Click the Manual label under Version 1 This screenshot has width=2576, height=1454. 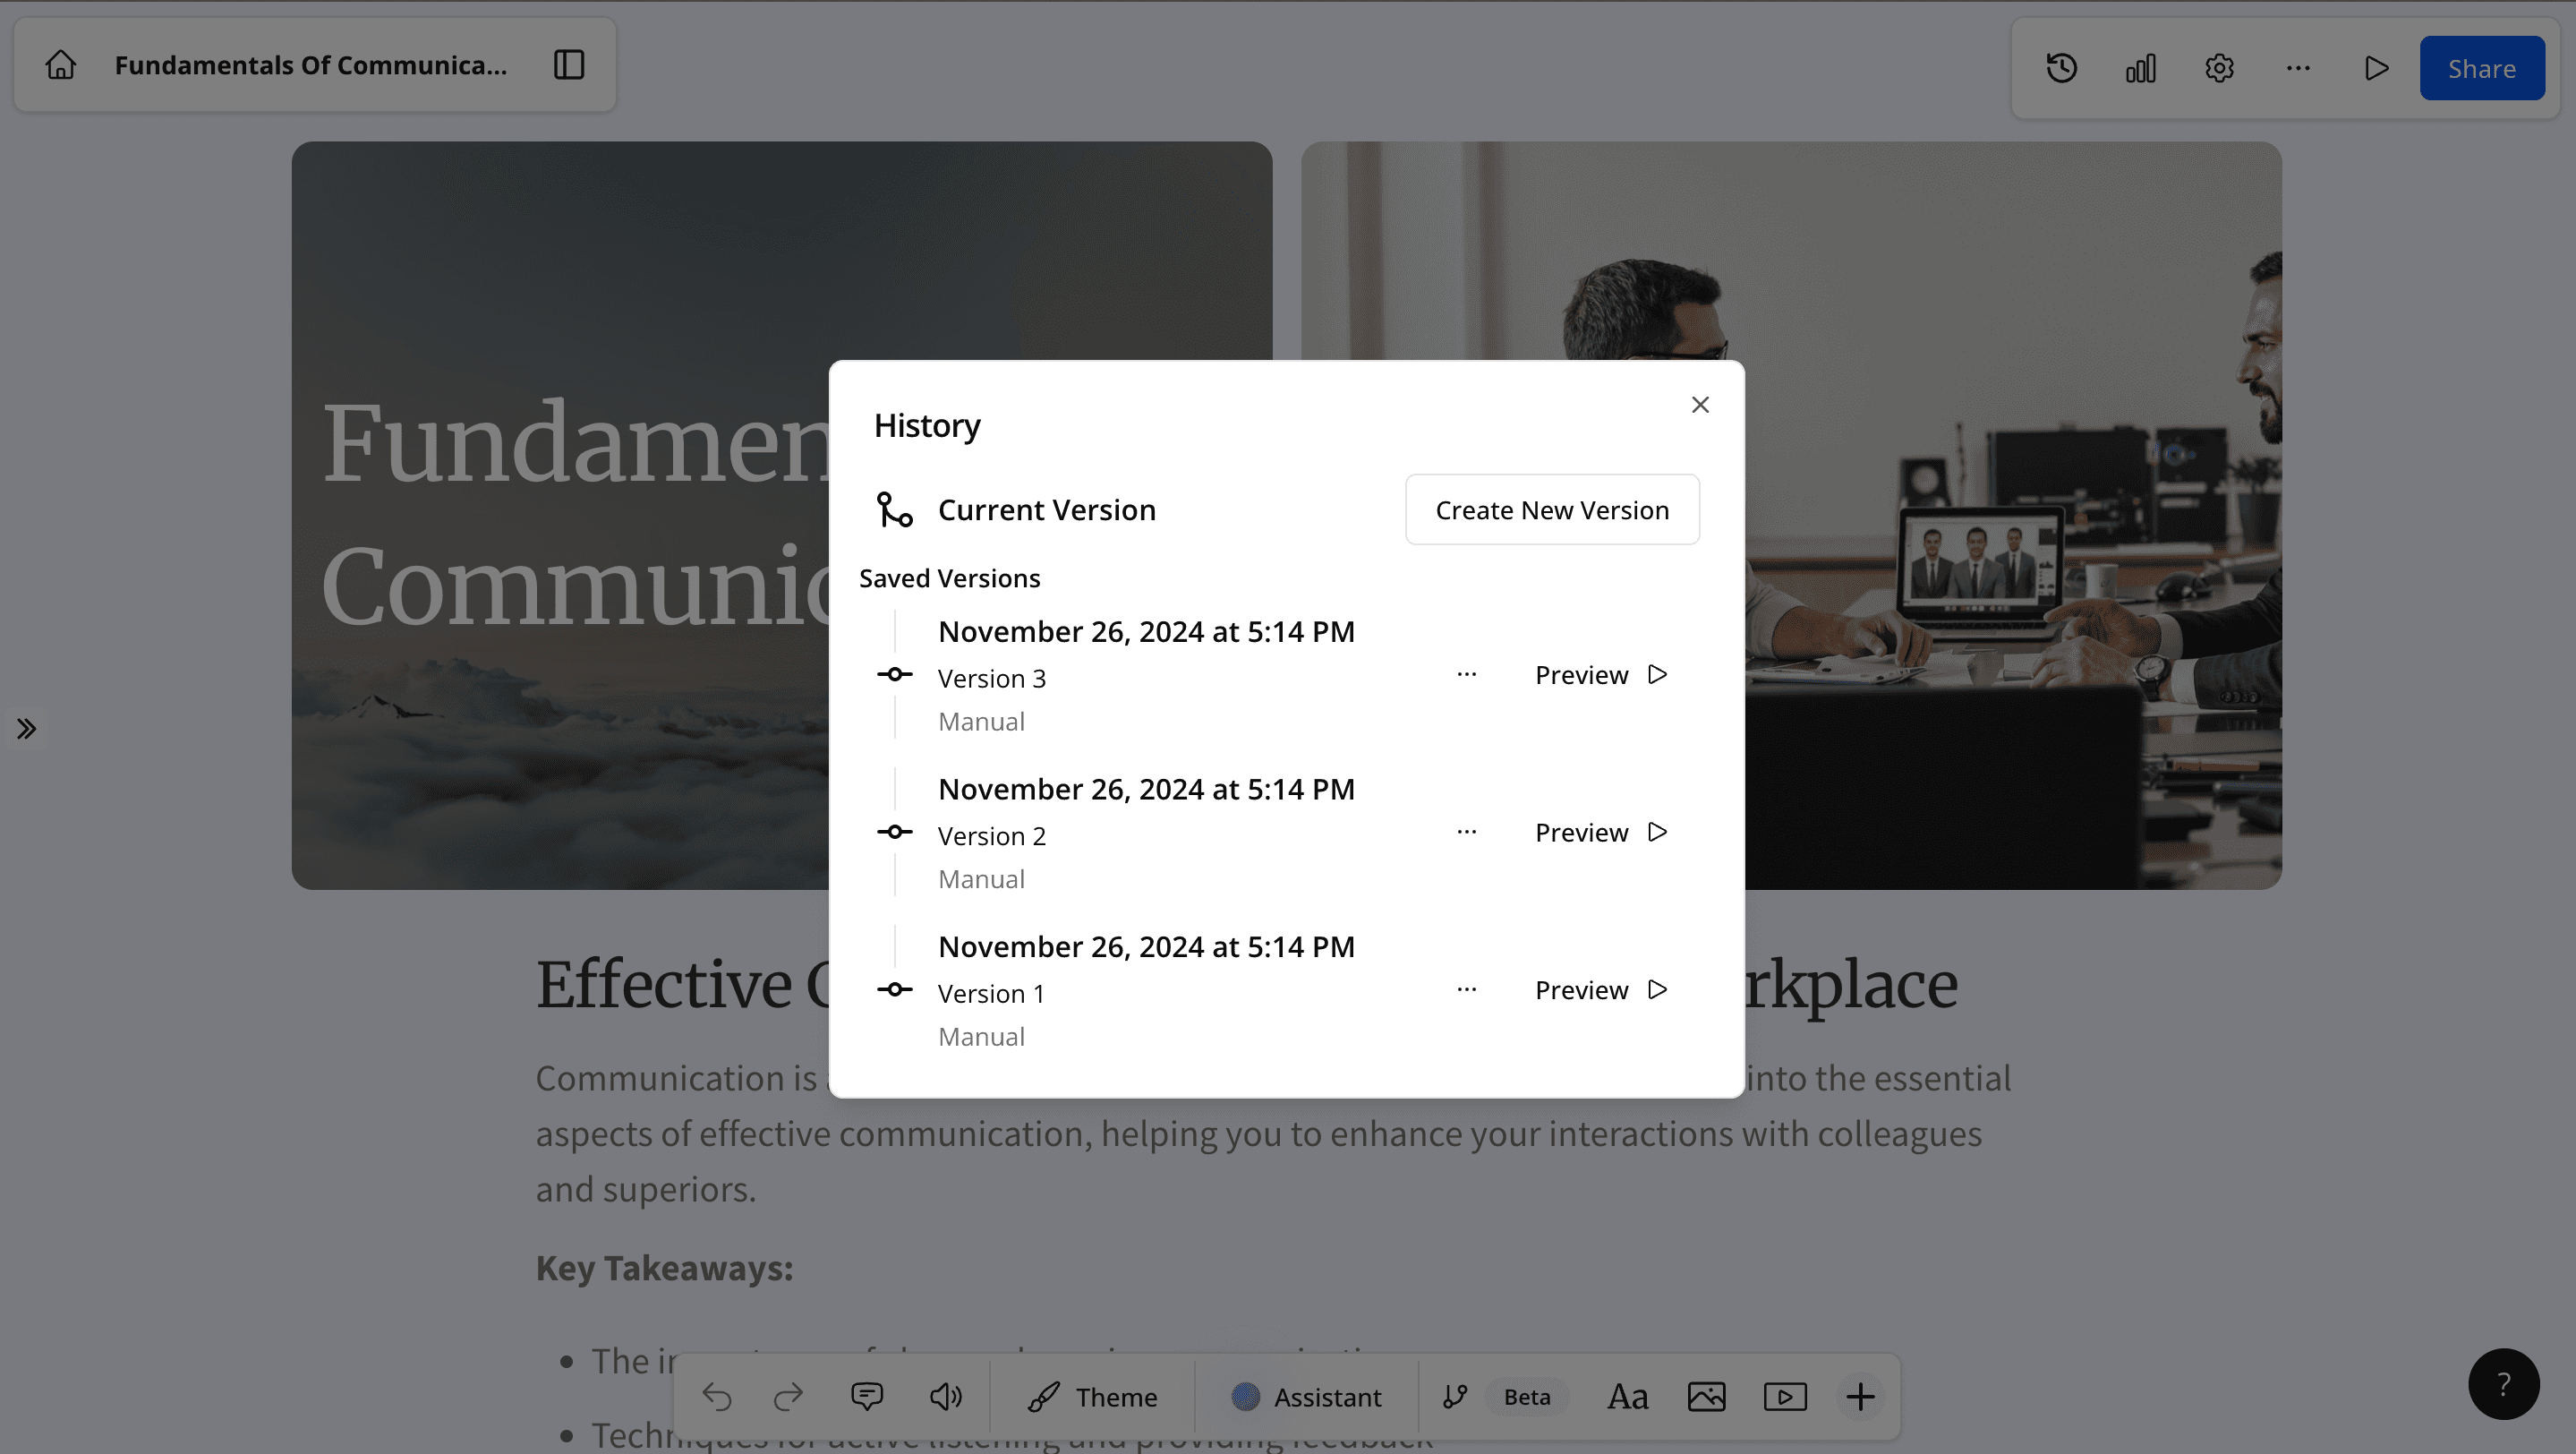click(x=981, y=1037)
